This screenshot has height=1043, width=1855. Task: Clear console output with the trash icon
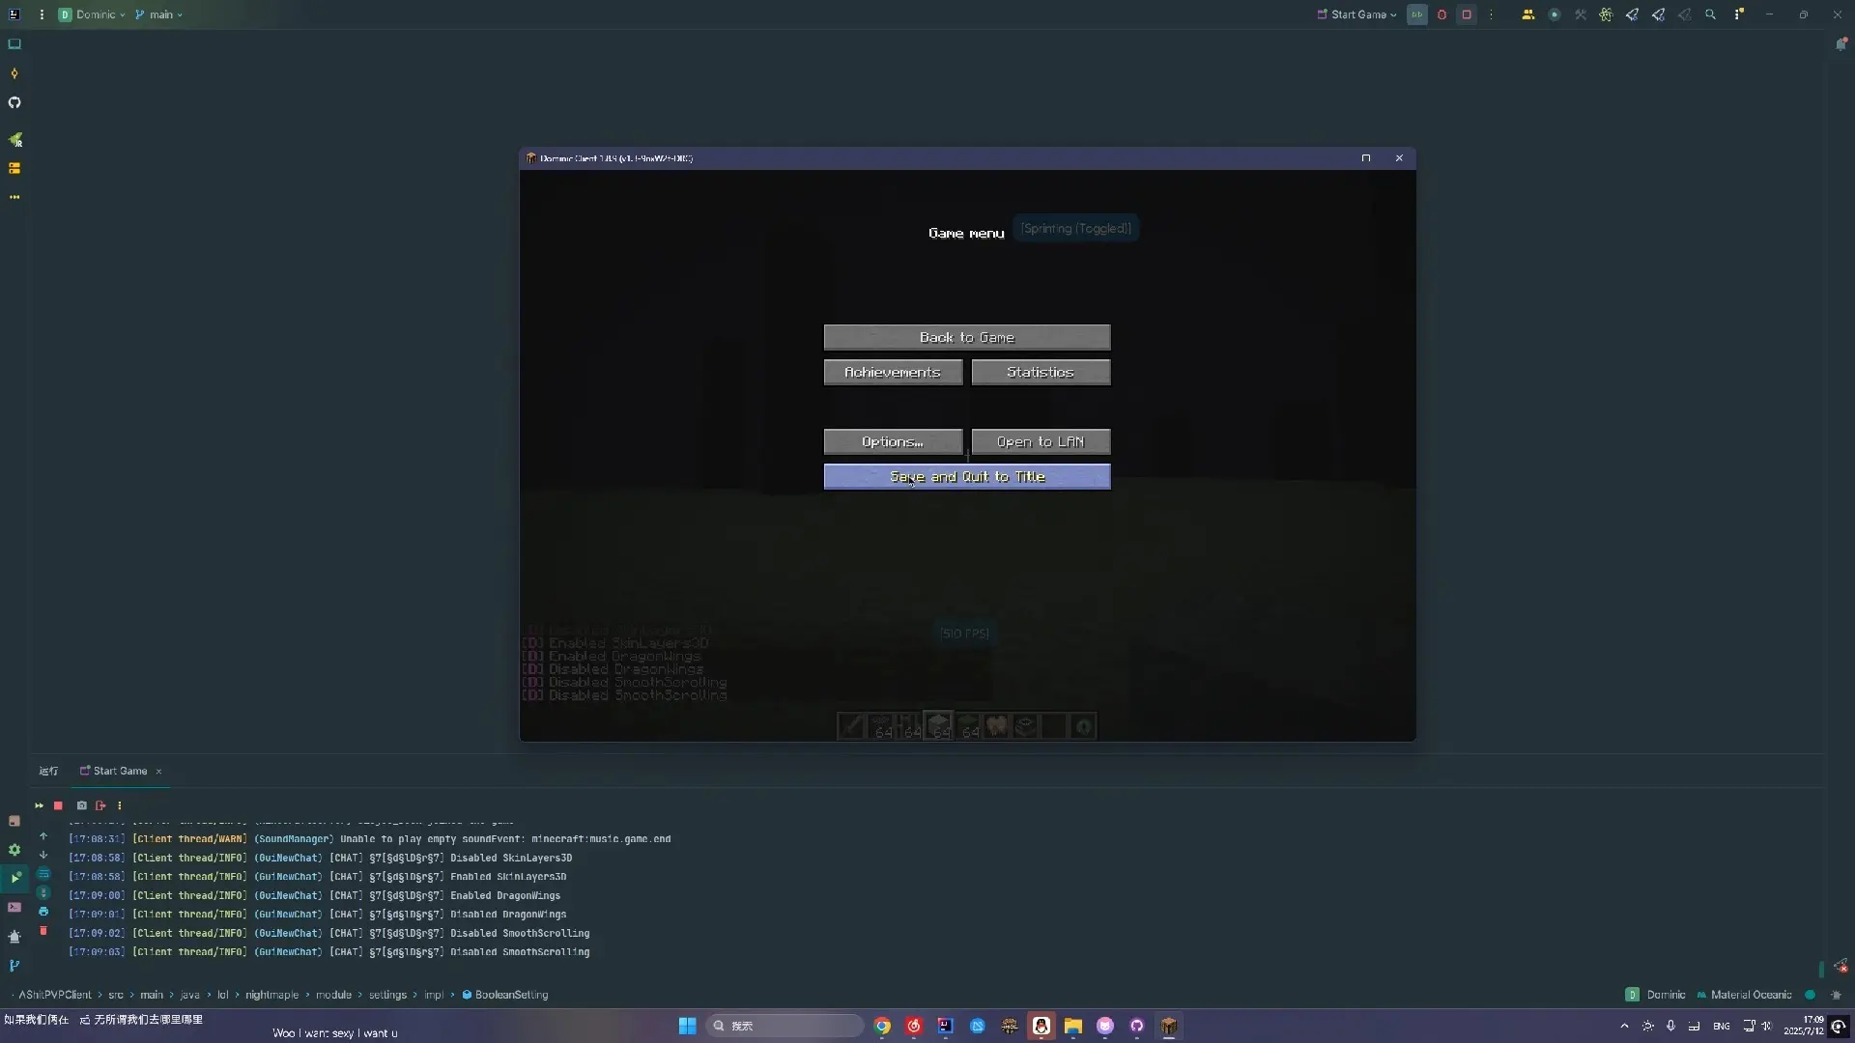(x=43, y=930)
